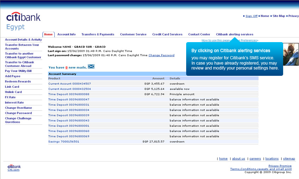Open the Site Map link at top

click(x=279, y=16)
